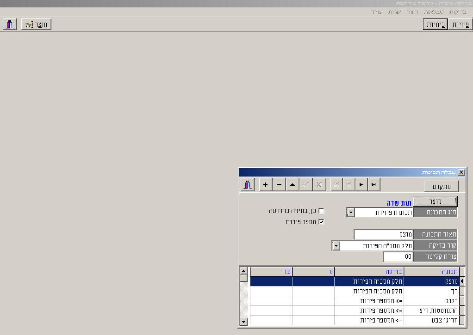Screen dimensions: 473x335
Task: Open the דיווח menu
Action: pyautogui.click(x=412, y=12)
